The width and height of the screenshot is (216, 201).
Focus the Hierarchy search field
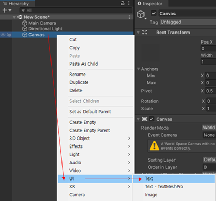coord(76,10)
